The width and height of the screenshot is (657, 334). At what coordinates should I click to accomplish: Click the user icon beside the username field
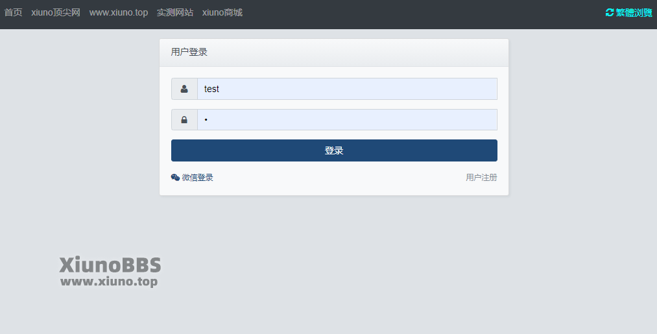coord(184,89)
